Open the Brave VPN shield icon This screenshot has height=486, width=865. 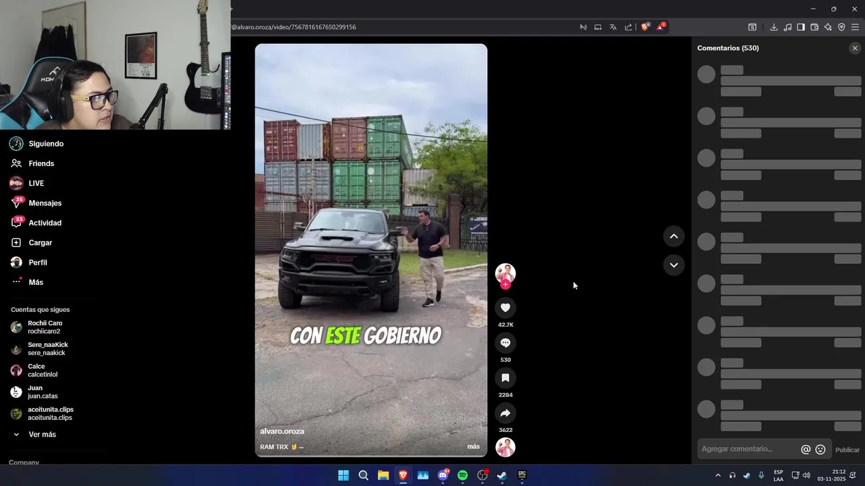coord(841,27)
